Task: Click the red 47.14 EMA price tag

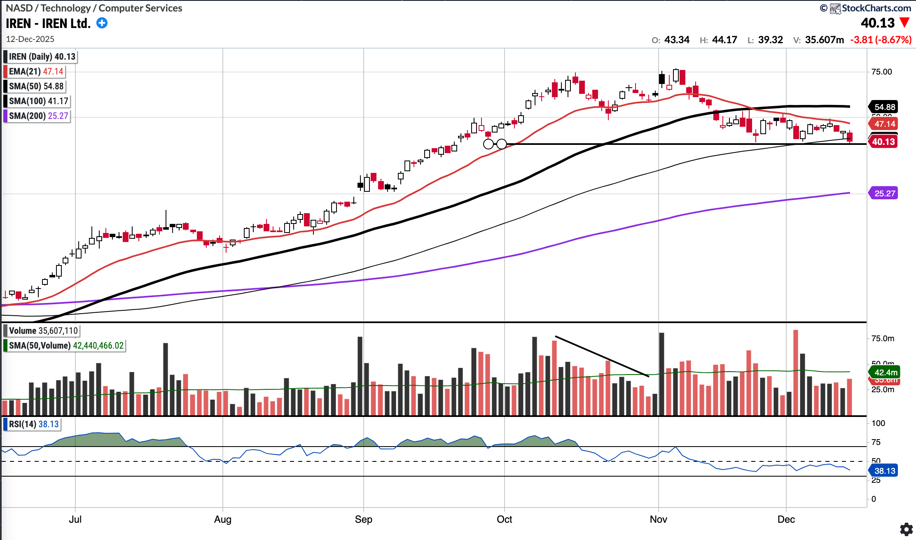Action: point(884,124)
